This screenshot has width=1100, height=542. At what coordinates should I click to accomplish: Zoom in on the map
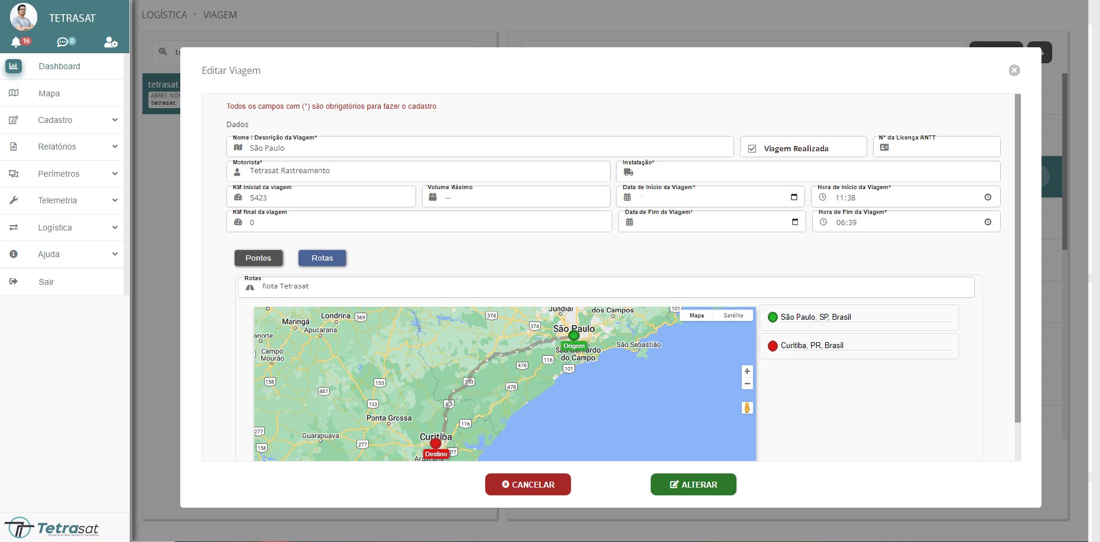point(747,371)
